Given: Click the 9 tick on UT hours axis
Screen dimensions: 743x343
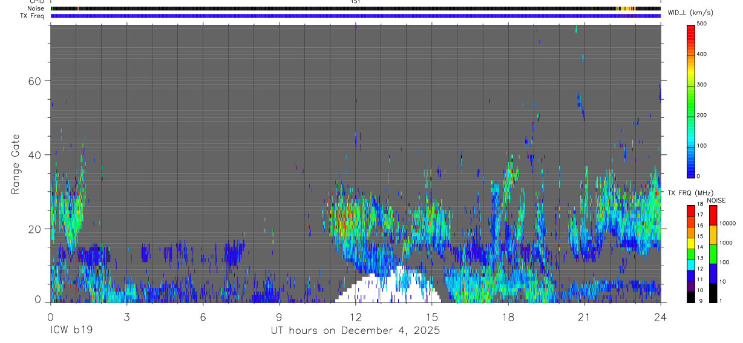Looking at the screenshot, I should click(x=279, y=316).
